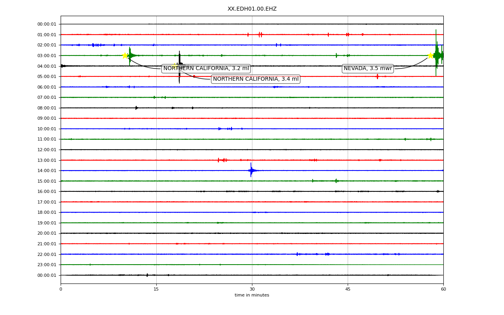Click the 'time in minutes' axis label
Image resolution: width=504 pixels, height=315 pixels.
tap(252, 295)
